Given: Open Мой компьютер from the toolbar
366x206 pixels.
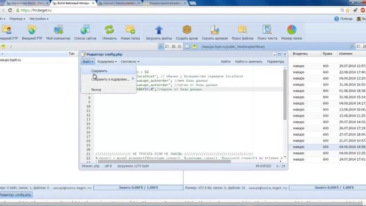Looking at the screenshot, I should point(58,30).
